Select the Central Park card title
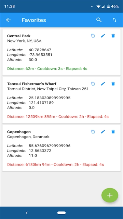123x219 pixels. tap(19, 36)
